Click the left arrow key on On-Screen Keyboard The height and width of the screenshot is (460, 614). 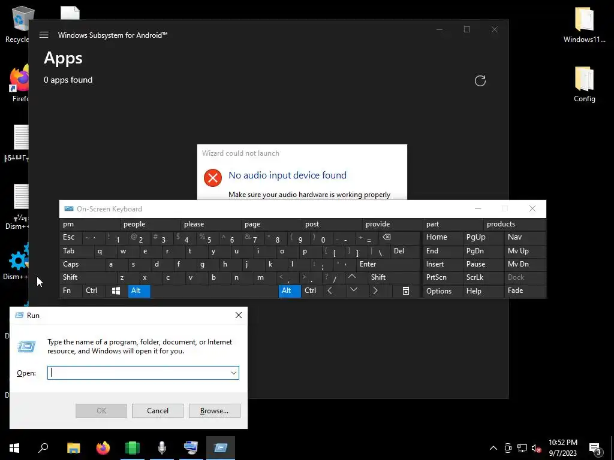(x=330, y=290)
